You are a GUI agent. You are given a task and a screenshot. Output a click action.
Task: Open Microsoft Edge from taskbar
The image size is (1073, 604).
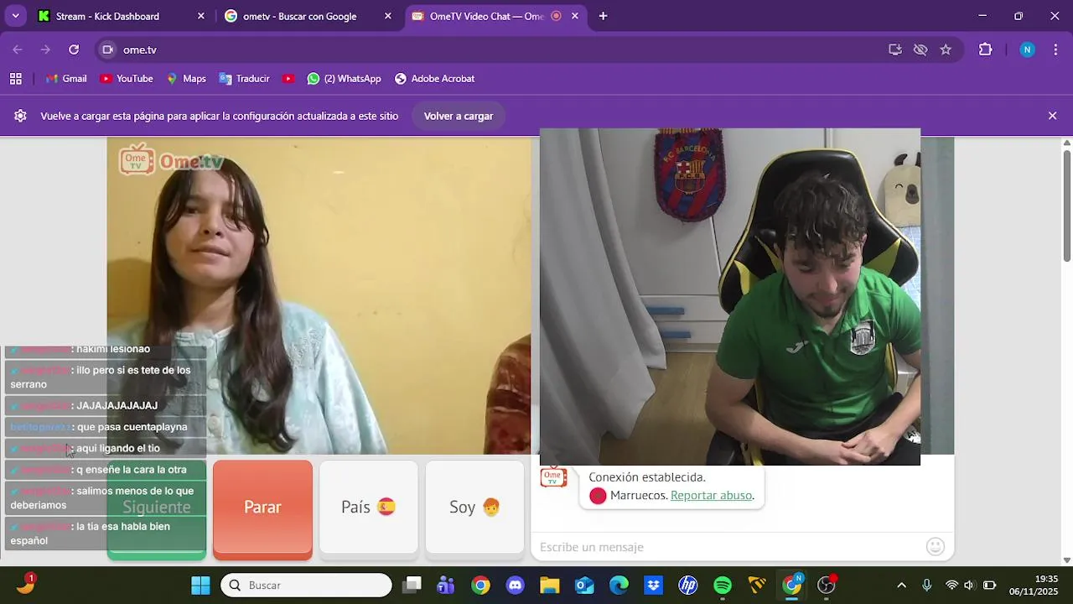point(619,585)
